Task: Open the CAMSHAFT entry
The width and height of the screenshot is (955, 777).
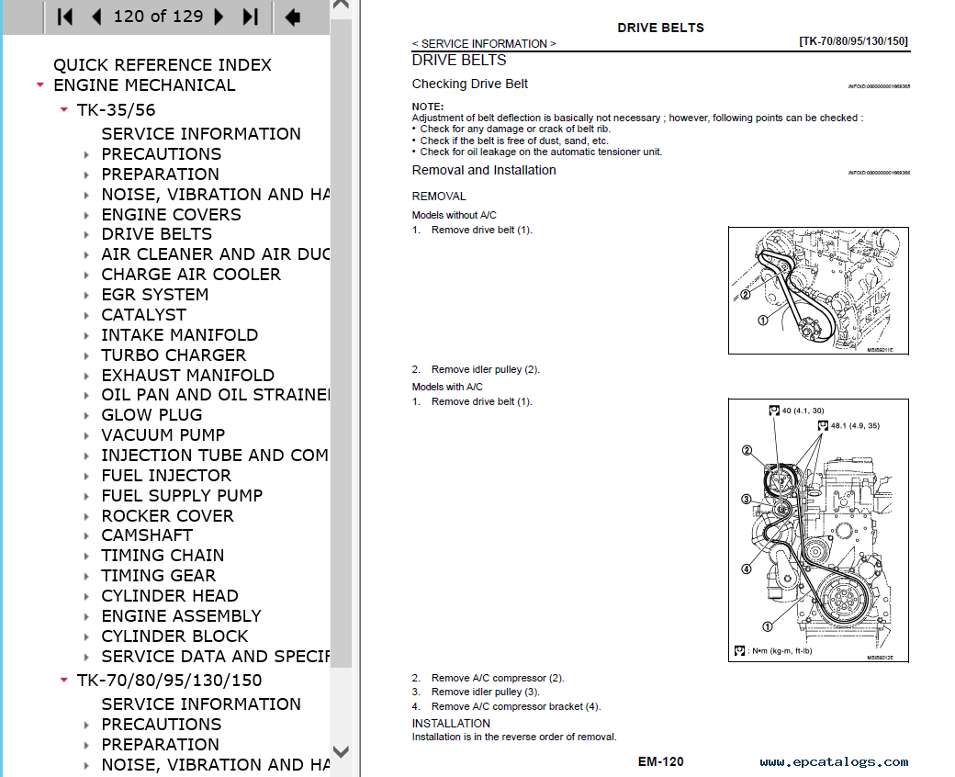Action: [147, 535]
